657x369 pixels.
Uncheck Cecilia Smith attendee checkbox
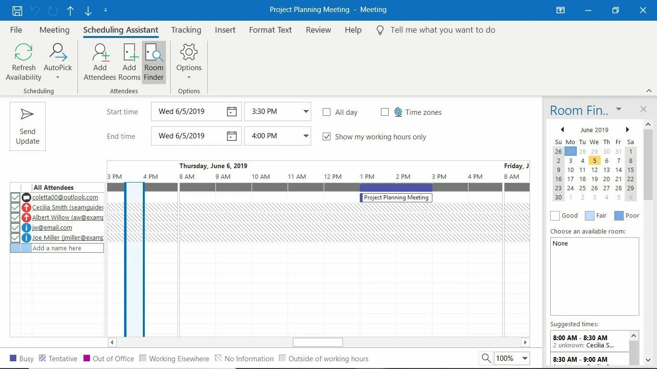[15, 208]
